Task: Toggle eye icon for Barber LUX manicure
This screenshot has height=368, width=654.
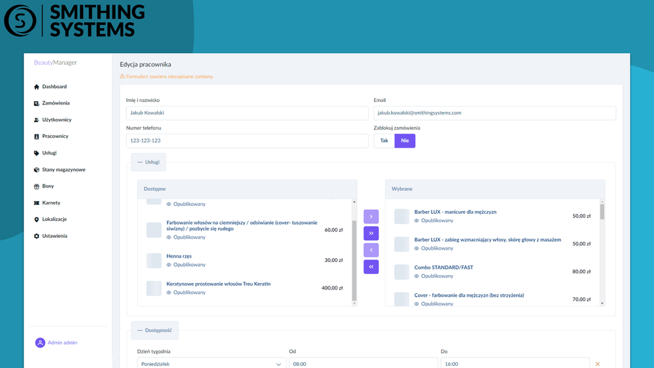Action: pos(417,221)
